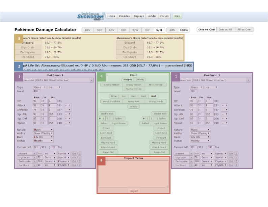Select the GSC generation tab
268x207 pixels.
tap(100, 30)
